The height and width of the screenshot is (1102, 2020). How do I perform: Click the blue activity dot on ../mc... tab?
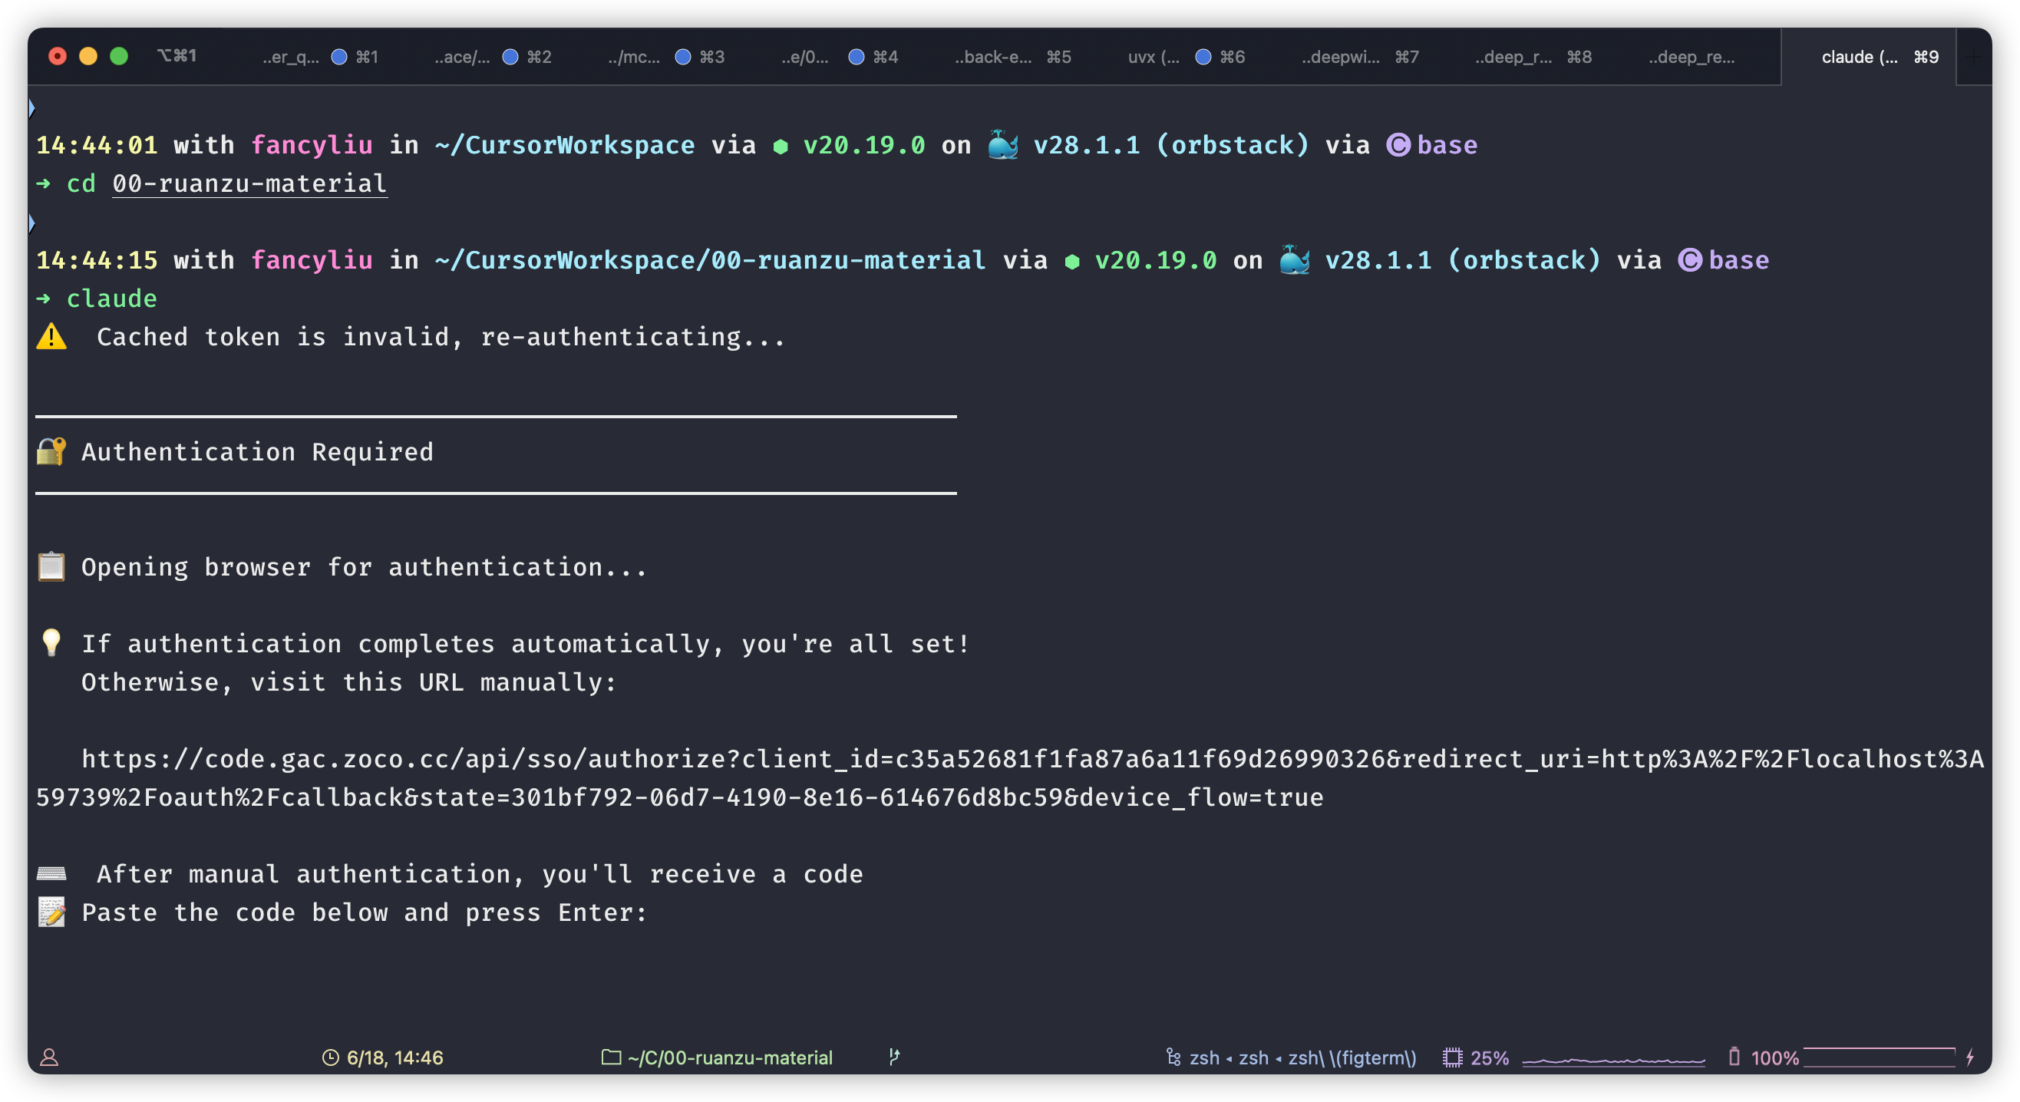(683, 57)
